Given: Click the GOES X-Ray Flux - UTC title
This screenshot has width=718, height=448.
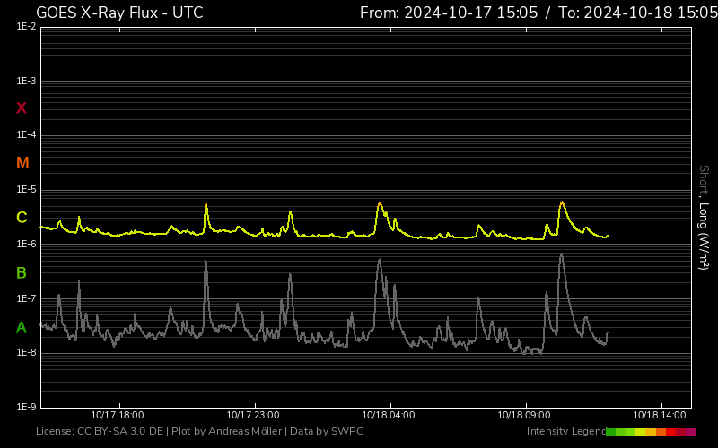Looking at the screenshot, I should (x=119, y=13).
